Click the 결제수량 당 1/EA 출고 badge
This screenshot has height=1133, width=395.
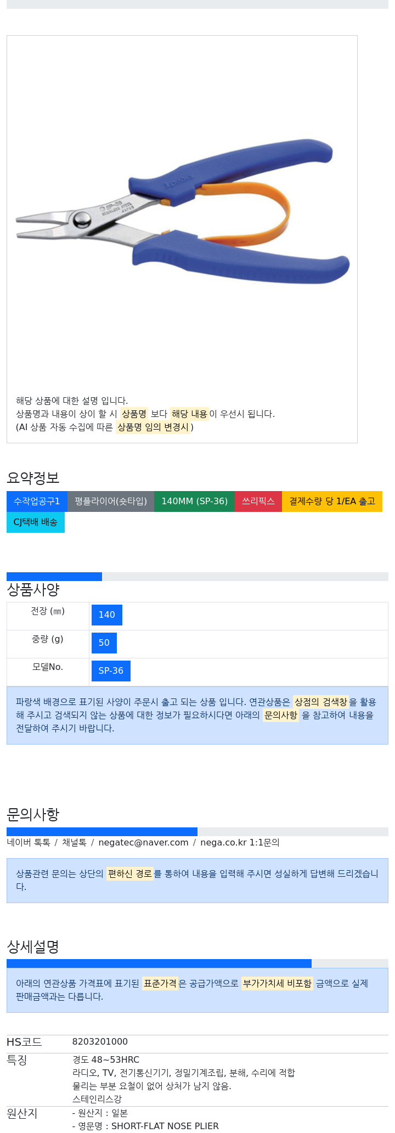point(332,501)
